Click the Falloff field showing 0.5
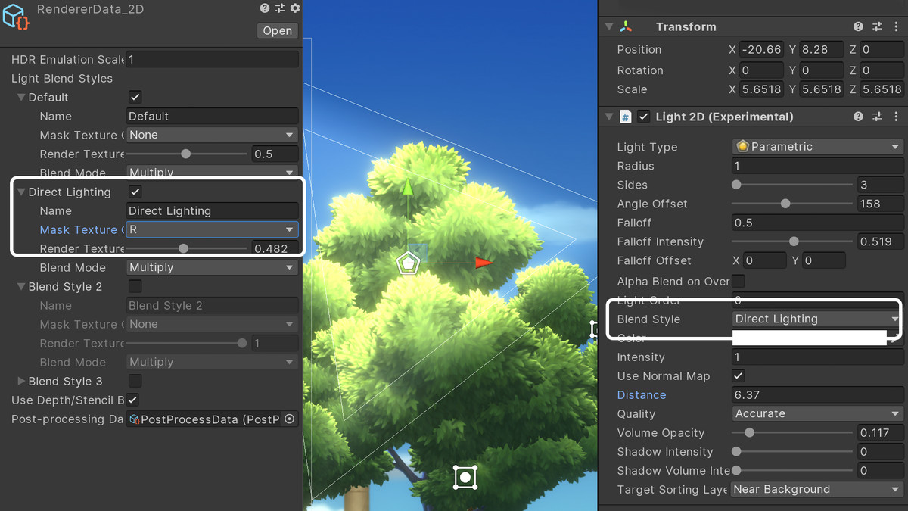Image resolution: width=908 pixels, height=511 pixels. [818, 223]
